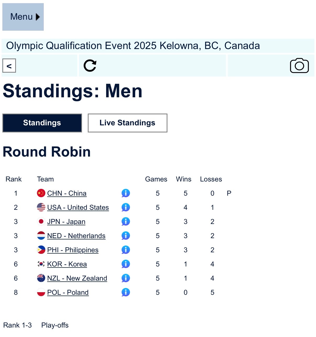Open the Poland info icon
The width and height of the screenshot is (316, 337).
pyautogui.click(x=126, y=292)
